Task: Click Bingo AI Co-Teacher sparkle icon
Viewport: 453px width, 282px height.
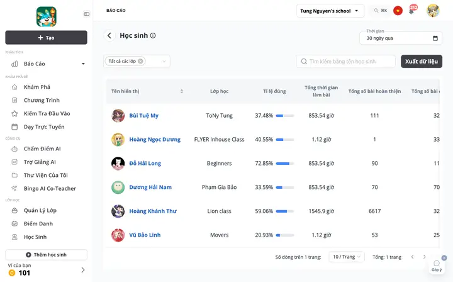Action: (14, 188)
